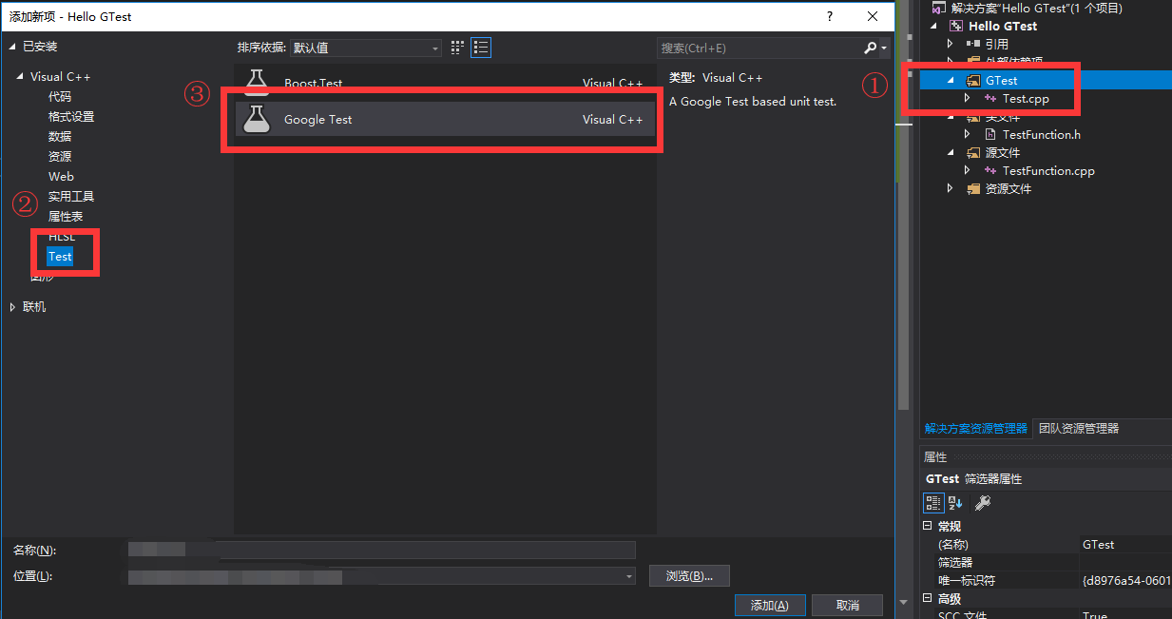Expand the 联机 online section
Viewport: 1172px width, 619px height.
[12, 306]
